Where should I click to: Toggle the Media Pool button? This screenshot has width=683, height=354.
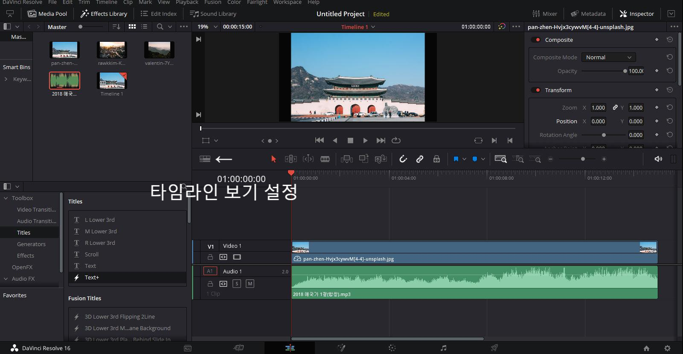point(47,14)
